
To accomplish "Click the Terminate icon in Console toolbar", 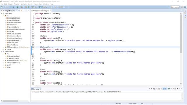I will point(149,89).
